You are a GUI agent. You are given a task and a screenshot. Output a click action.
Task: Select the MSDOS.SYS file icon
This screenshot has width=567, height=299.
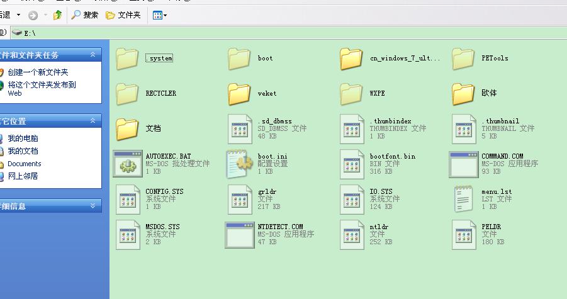[x=128, y=235]
